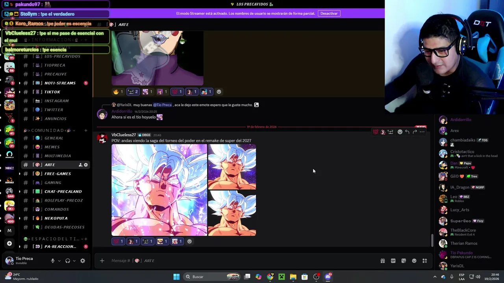Open TheBlackCore in member list

[463, 232]
